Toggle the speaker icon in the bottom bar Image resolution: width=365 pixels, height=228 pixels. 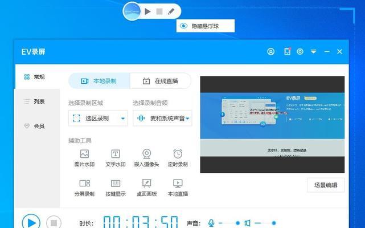click(x=248, y=223)
